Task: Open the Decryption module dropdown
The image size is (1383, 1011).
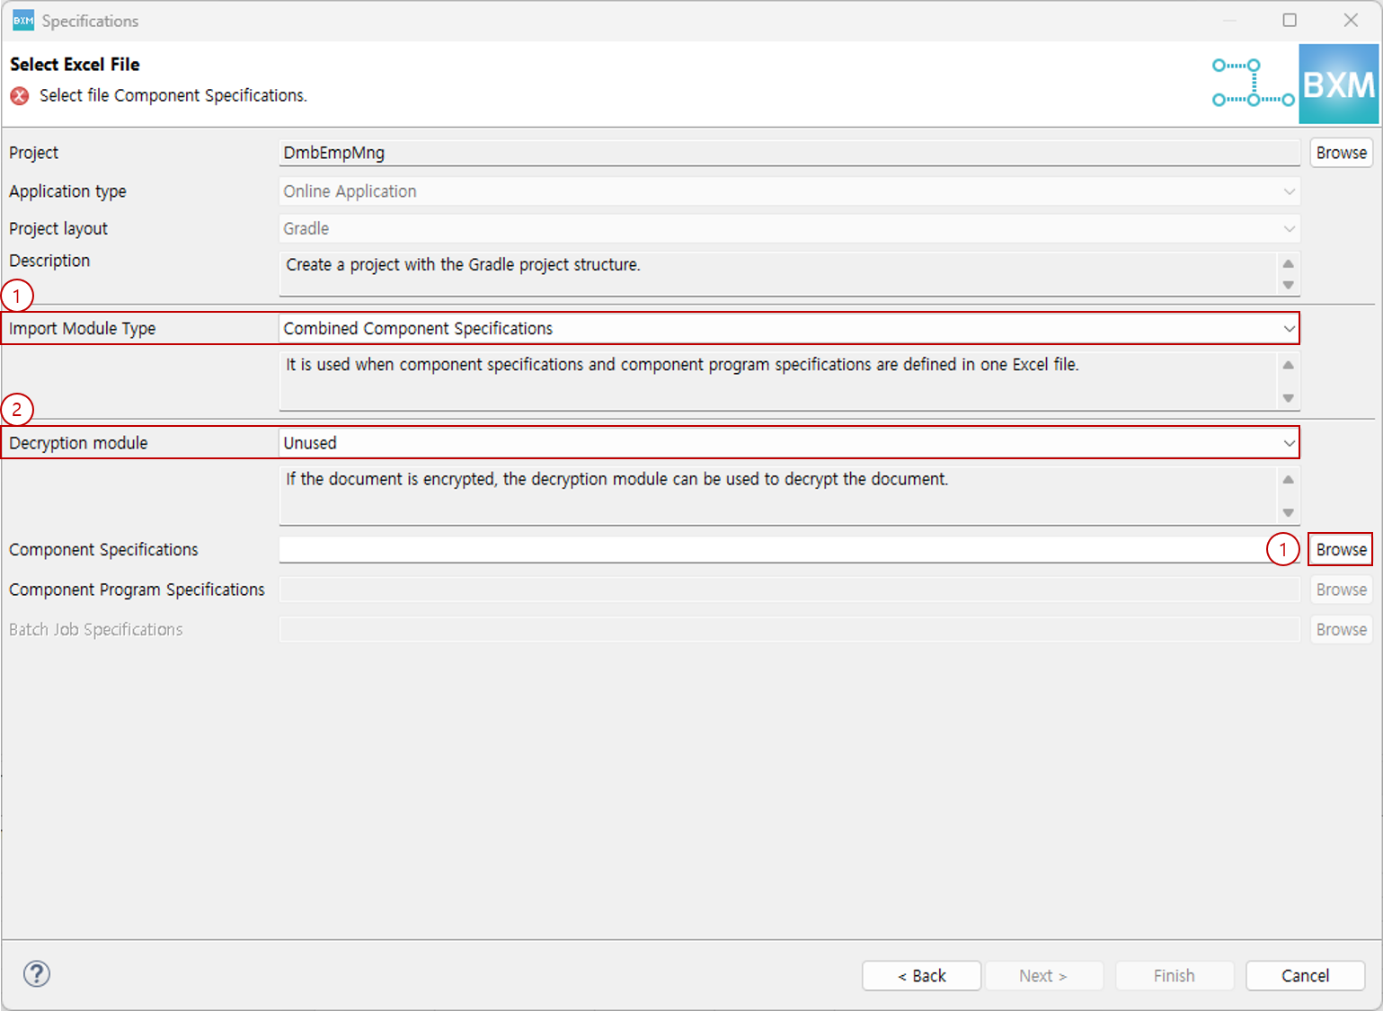Action: (x=1287, y=442)
